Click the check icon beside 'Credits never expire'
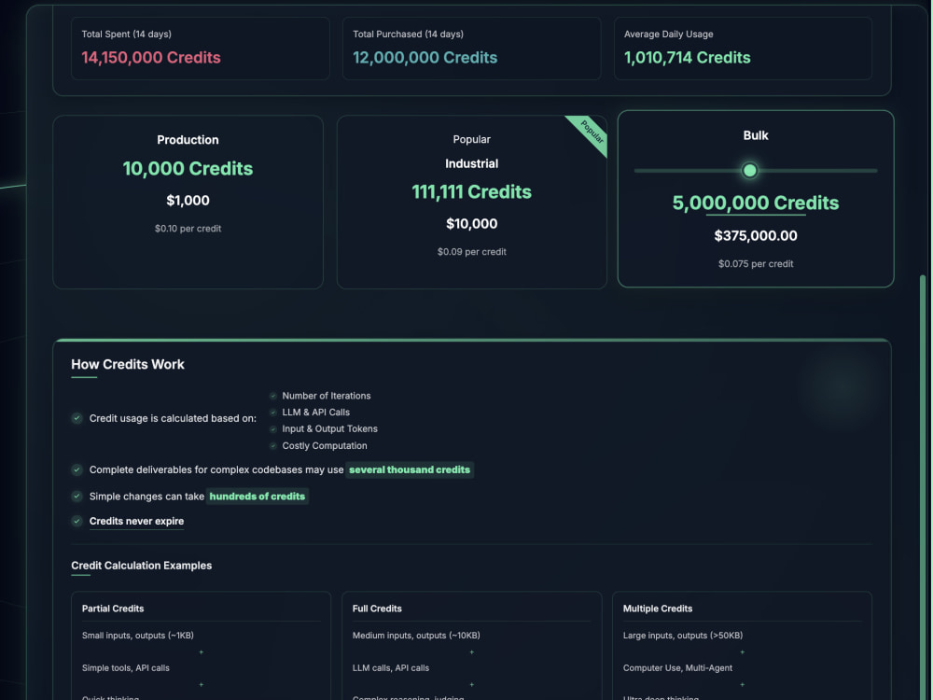This screenshot has width=933, height=700. click(77, 521)
